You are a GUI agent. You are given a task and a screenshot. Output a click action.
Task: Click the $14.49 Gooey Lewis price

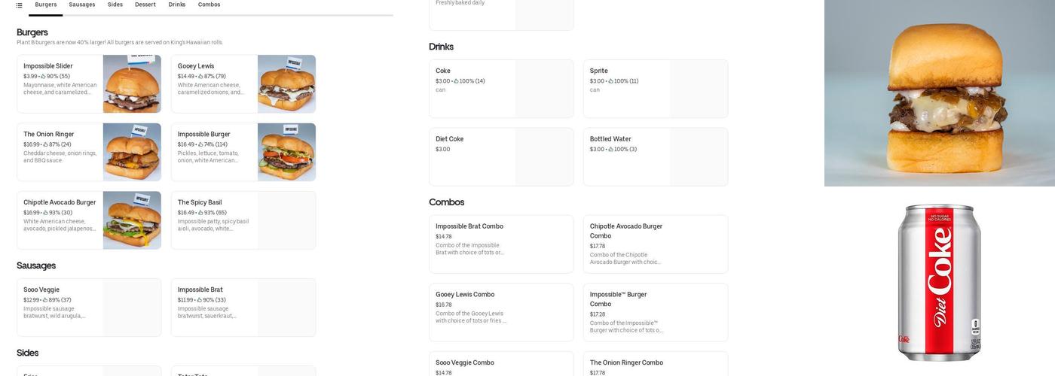186,77
